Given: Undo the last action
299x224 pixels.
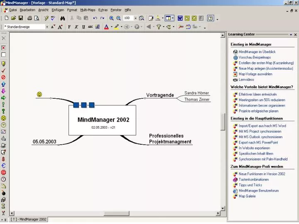Looking at the screenshot, I should 95,18.
